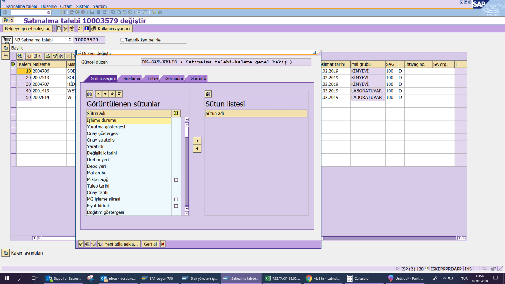Expand the Başlık header section
Screen dimensions: 505x284
point(5,48)
